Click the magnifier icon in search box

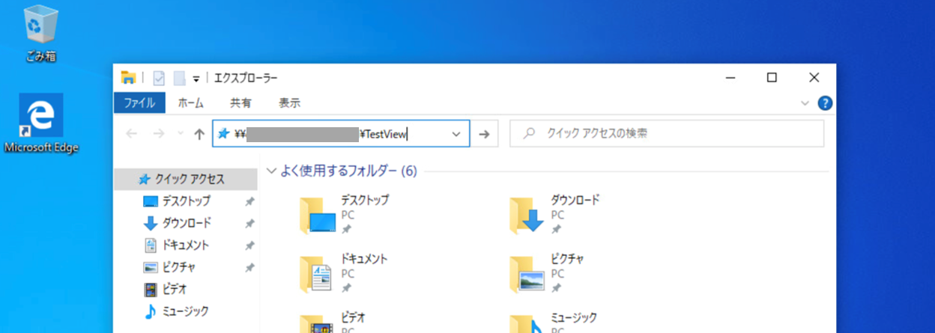tap(529, 134)
